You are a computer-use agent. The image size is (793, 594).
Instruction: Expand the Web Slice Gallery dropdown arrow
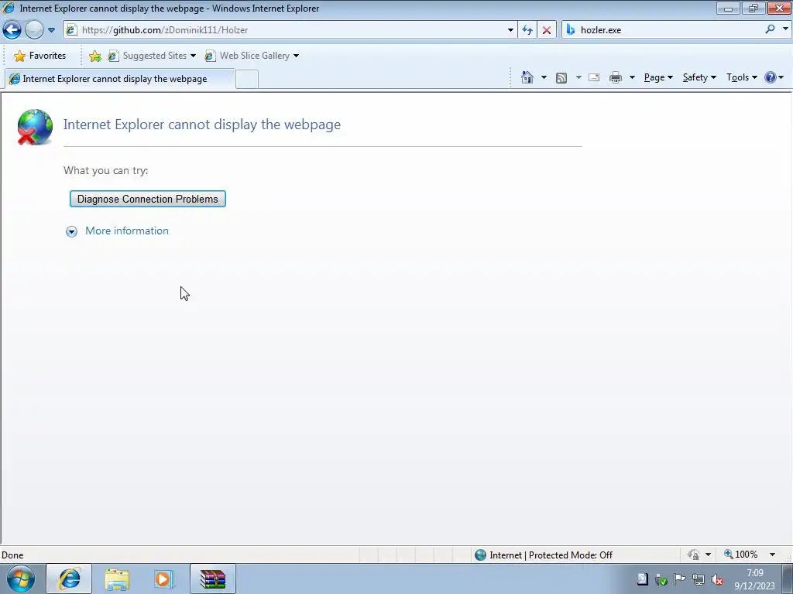(x=296, y=56)
